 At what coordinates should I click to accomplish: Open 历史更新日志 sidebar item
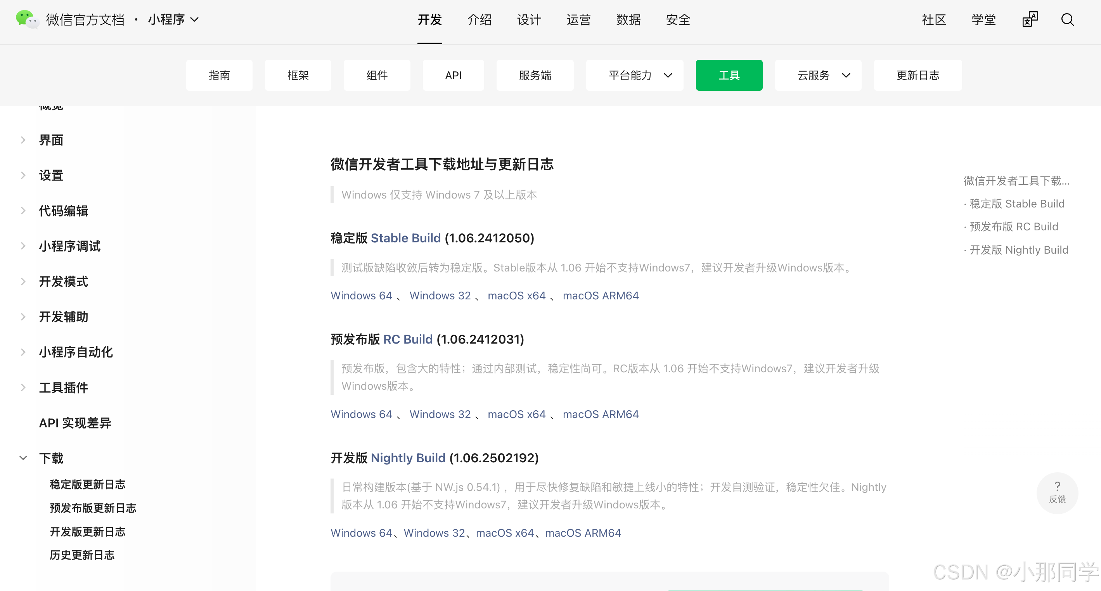(x=82, y=555)
